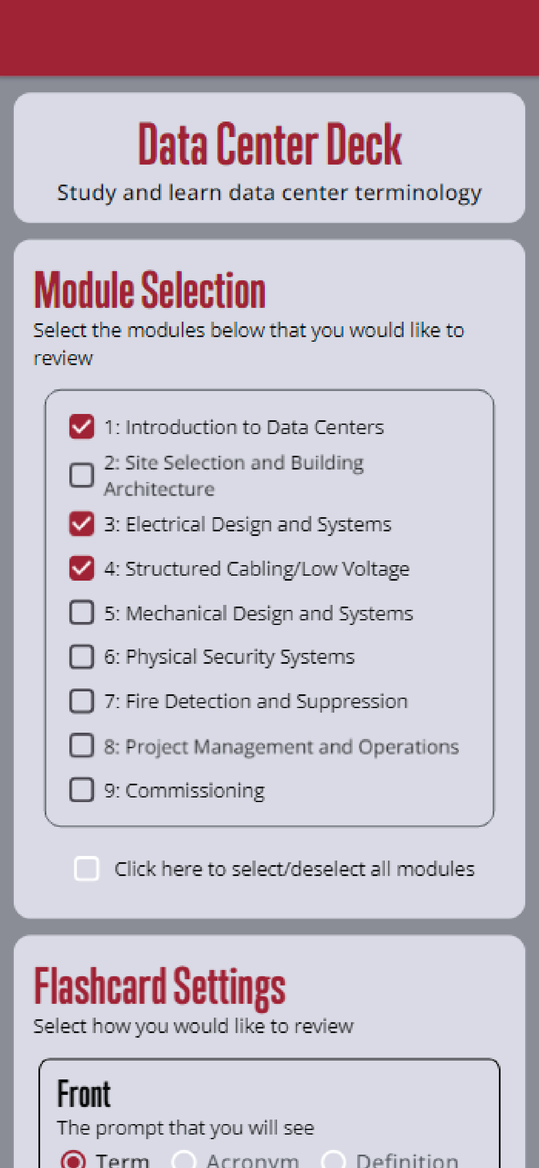Choose Definition as the front prompt

click(333, 1160)
